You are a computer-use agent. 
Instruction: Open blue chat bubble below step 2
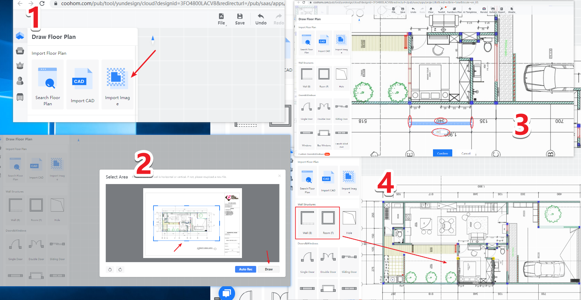coord(227,293)
